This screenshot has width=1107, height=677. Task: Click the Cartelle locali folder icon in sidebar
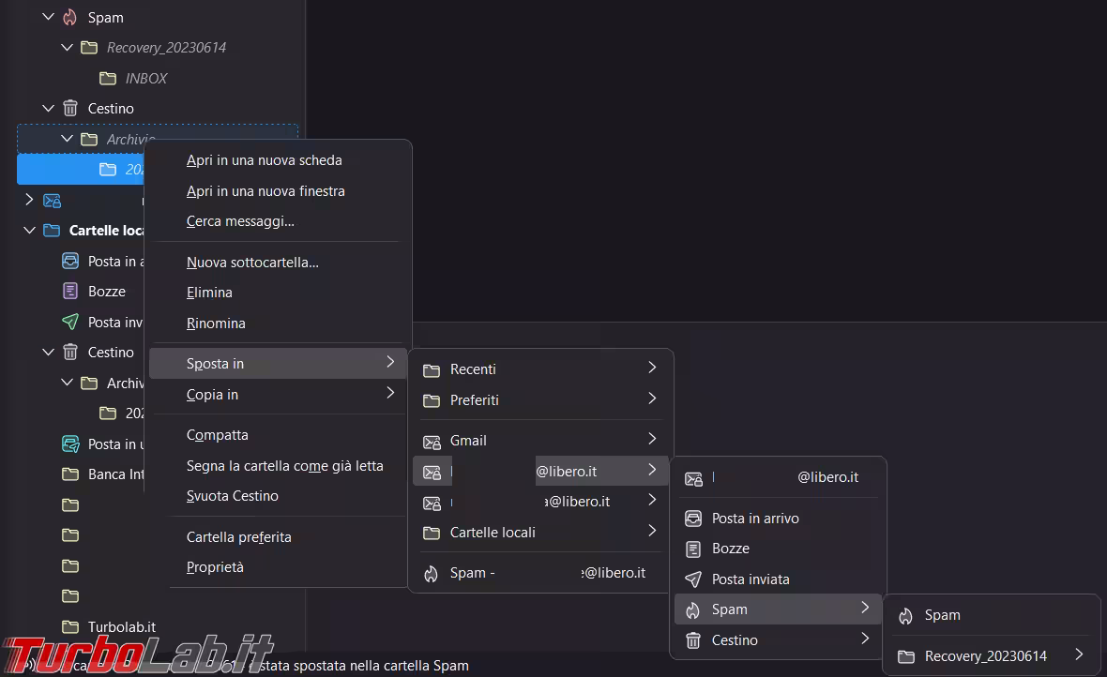tap(52, 231)
